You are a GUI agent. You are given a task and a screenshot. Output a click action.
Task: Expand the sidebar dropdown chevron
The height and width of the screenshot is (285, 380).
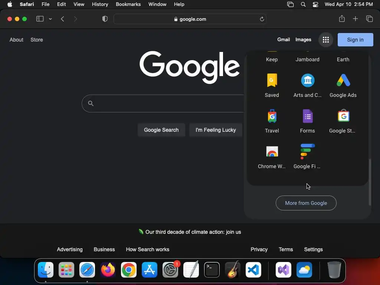click(x=50, y=19)
